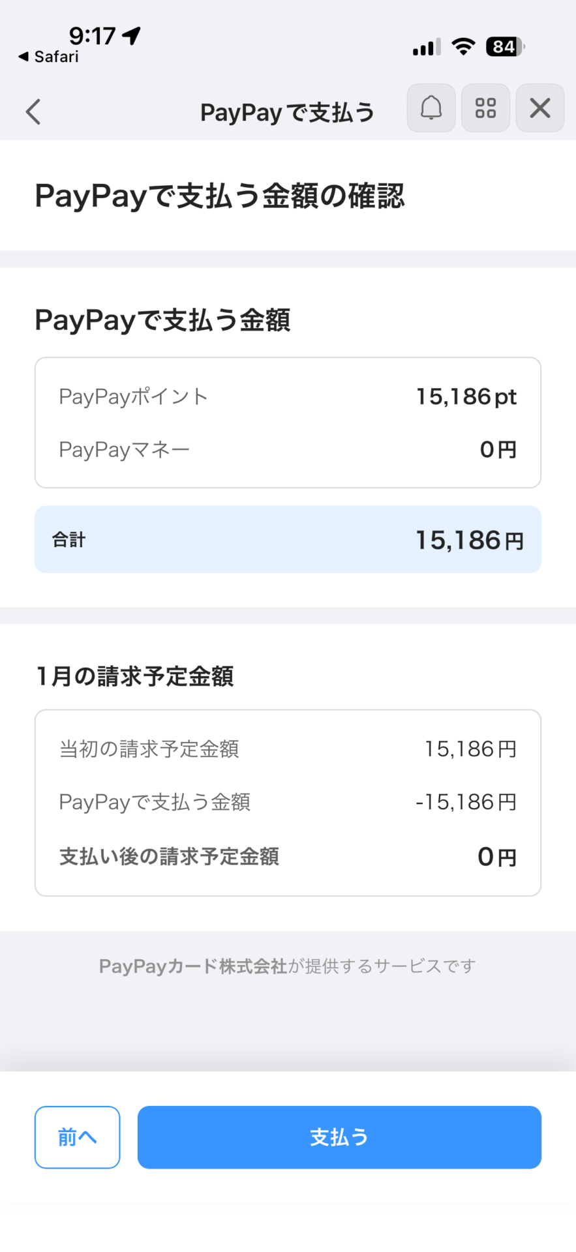Return to Safari via status bar link
This screenshot has height=1252, width=576.
point(49,57)
